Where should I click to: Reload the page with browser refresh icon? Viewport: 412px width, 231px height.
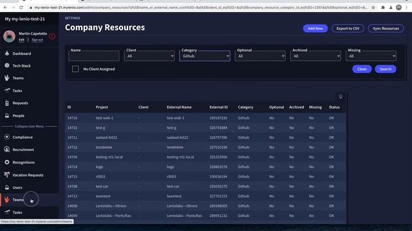point(21,7)
